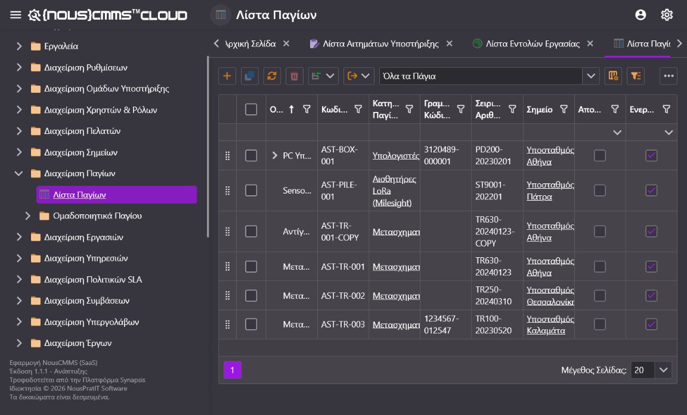Refresh the asset list with the orange arrows icon

point(272,76)
